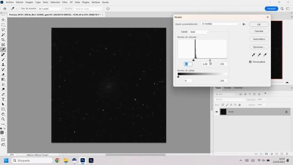Viewport: 293px width, 165px height.
Task: Click the Compartir button
Action: click(x=271, y=9)
